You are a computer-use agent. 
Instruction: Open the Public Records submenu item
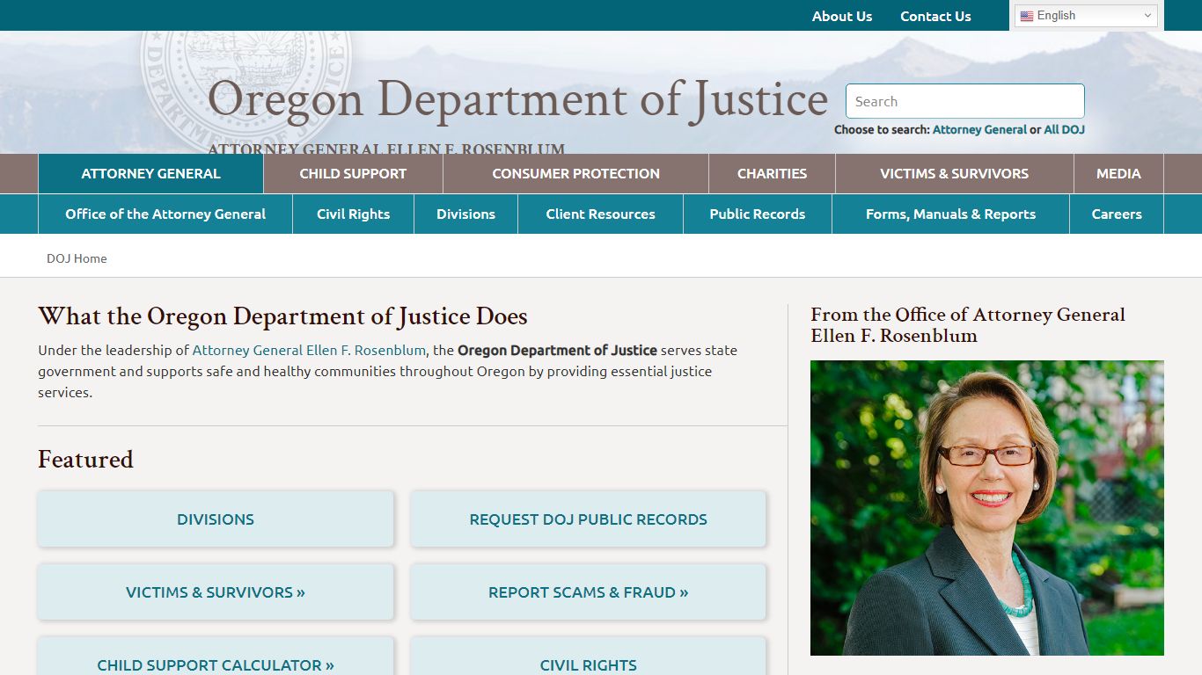[757, 214]
